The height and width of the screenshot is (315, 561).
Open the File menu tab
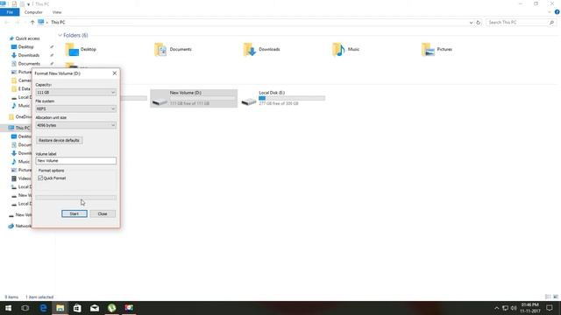10,12
